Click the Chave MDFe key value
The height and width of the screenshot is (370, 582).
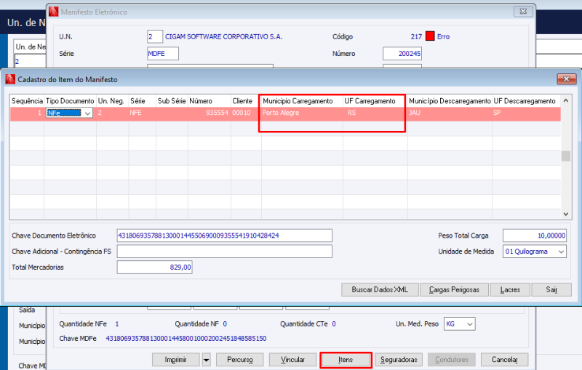(x=186, y=339)
